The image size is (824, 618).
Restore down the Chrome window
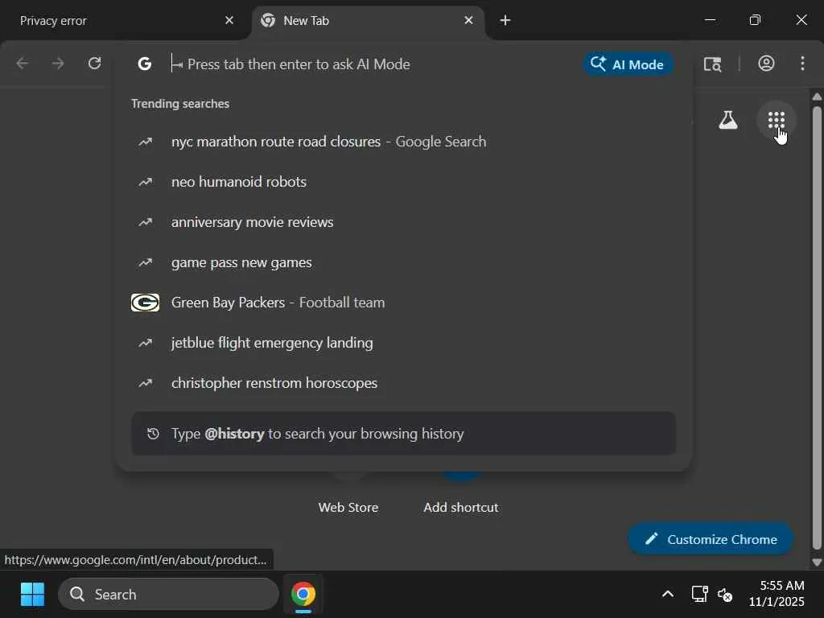[x=755, y=20]
